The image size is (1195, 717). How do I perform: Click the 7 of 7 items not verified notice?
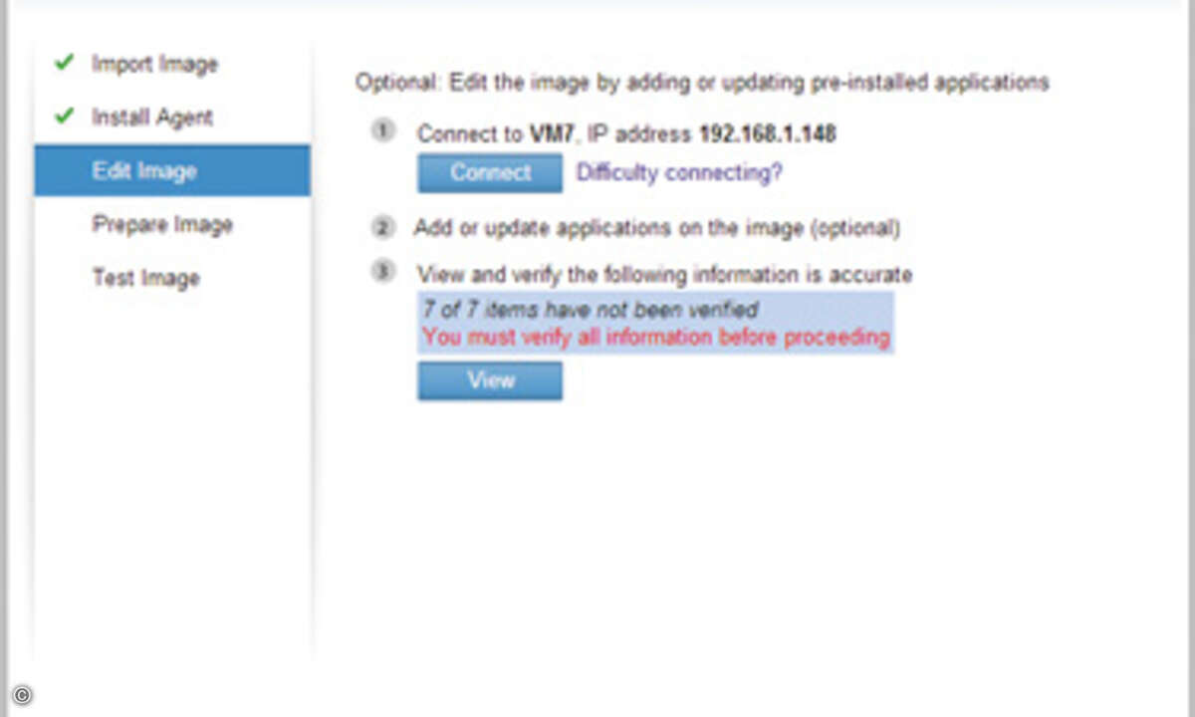point(591,310)
